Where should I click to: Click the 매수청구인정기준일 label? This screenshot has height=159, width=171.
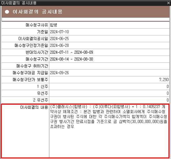click(x=31, y=45)
